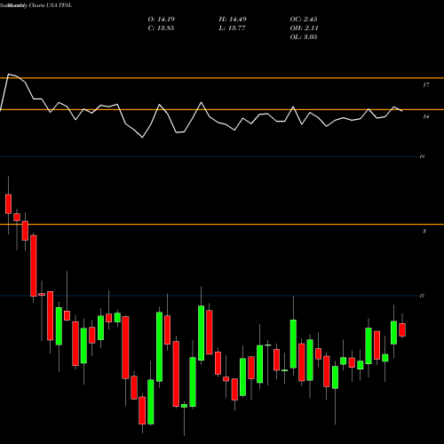Click the small "15" price level label
The height and width of the screenshot is (444, 444).
[x=422, y=296]
